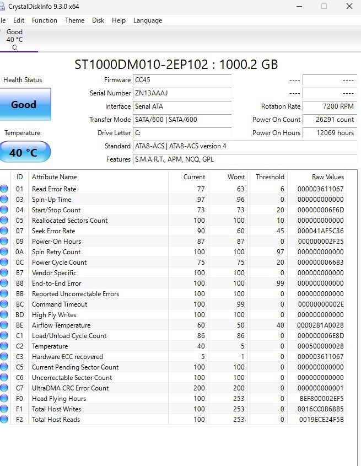Click status orb for Airflow Temperature row
The image size is (361, 466).
tap(4, 325)
